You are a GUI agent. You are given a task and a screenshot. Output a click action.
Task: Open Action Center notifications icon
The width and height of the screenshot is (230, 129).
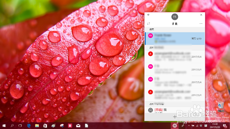click(x=225, y=126)
